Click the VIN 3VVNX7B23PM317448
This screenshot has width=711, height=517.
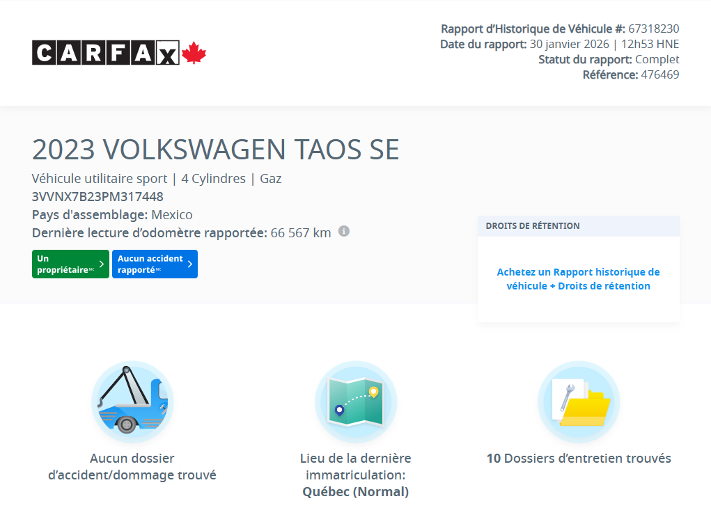tap(97, 197)
